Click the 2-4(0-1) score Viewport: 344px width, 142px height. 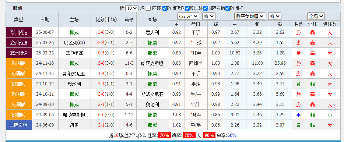tap(106, 43)
